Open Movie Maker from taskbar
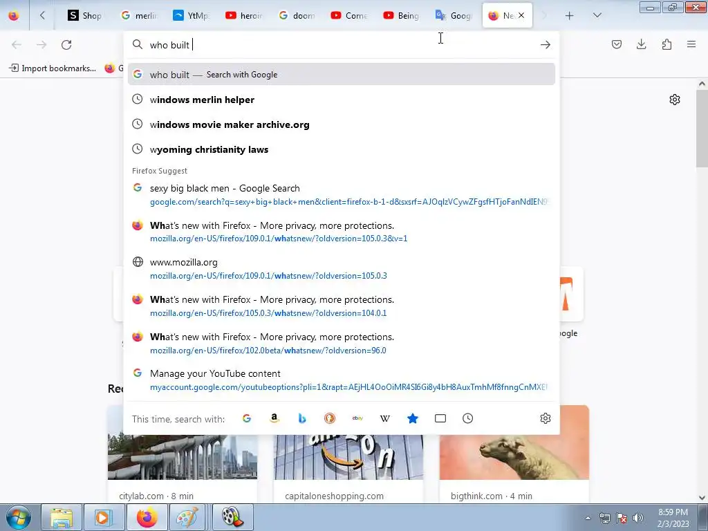Viewport: 708px width, 531px height. [232, 517]
